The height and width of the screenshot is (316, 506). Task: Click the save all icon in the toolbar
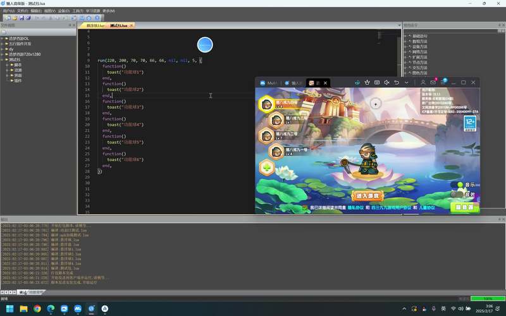(28, 18)
